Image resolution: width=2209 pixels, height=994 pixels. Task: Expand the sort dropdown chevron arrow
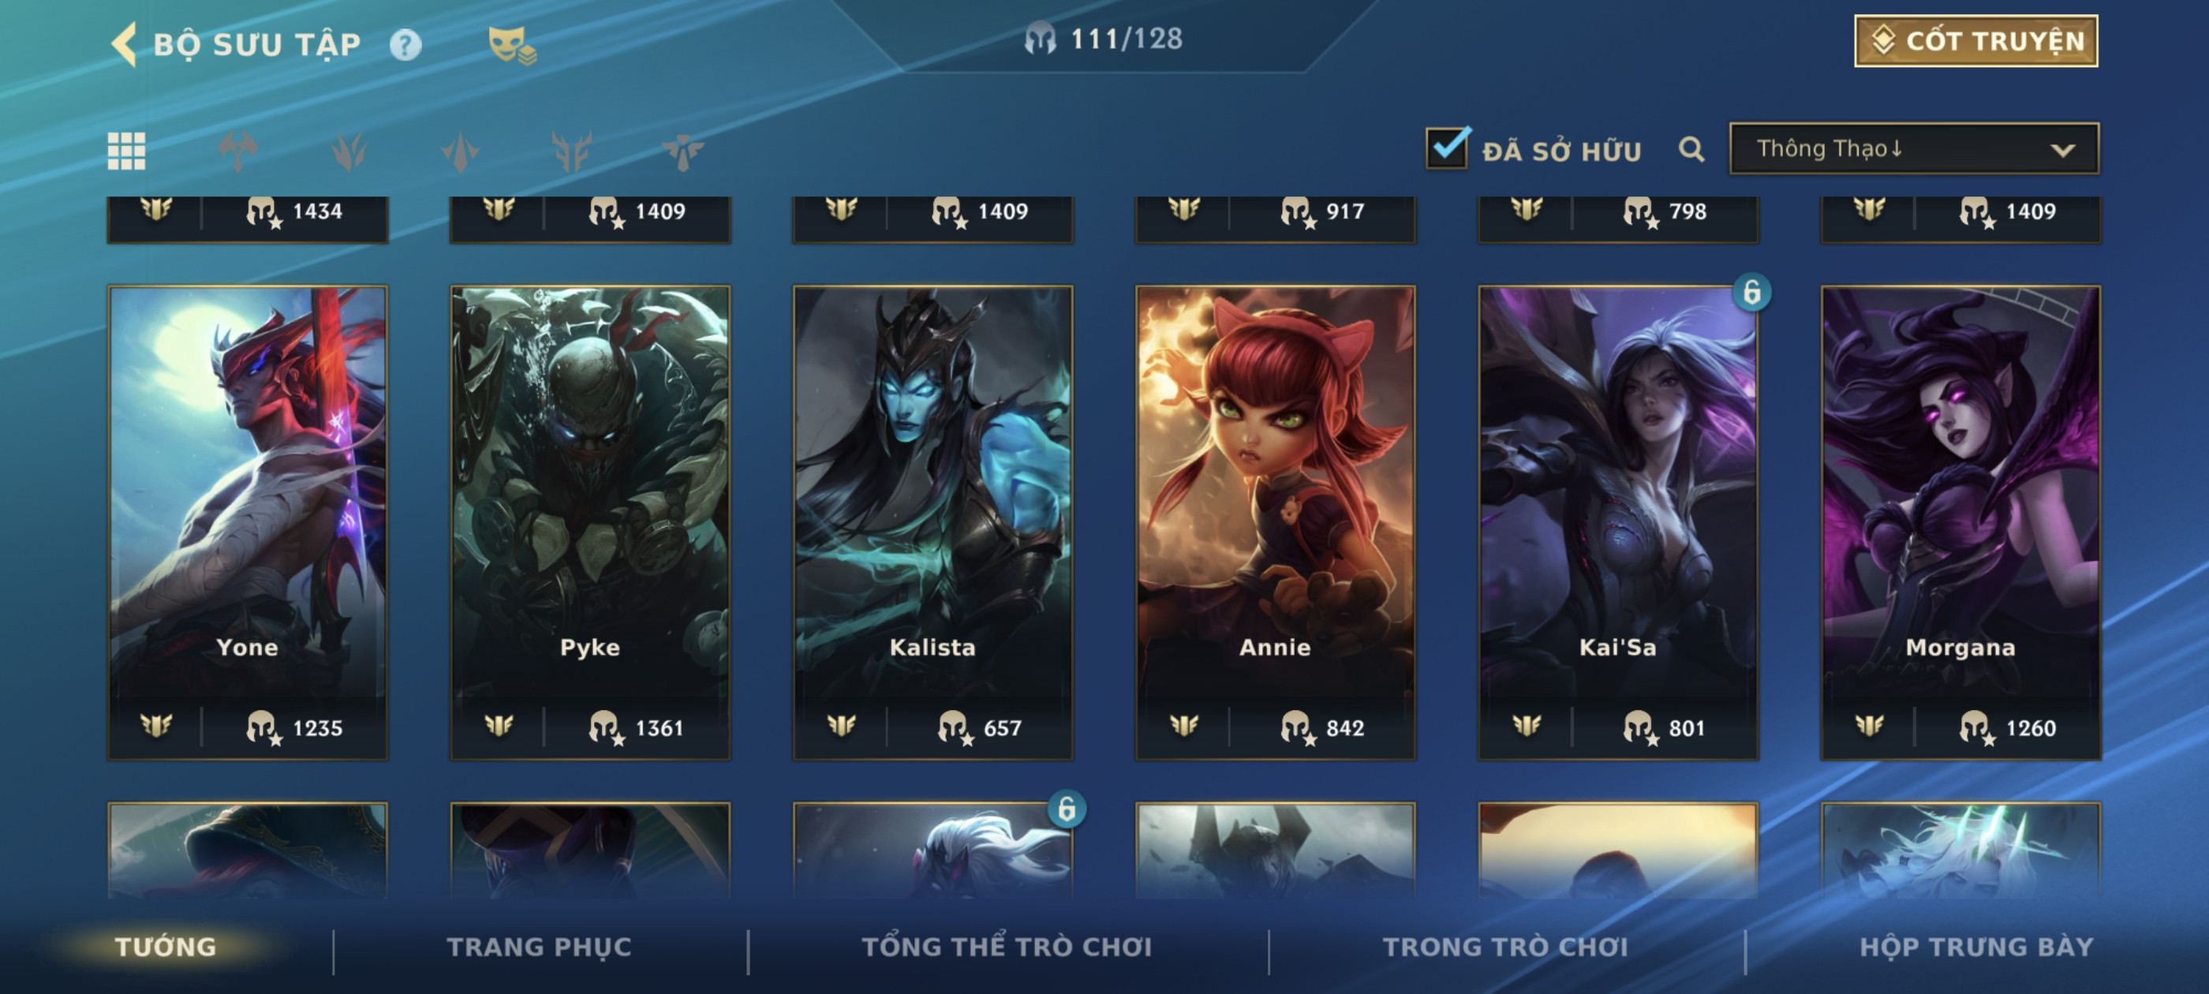pos(2062,150)
